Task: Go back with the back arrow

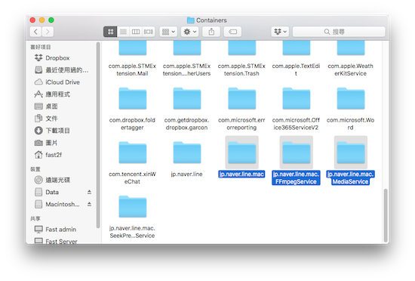Action: [x=35, y=32]
